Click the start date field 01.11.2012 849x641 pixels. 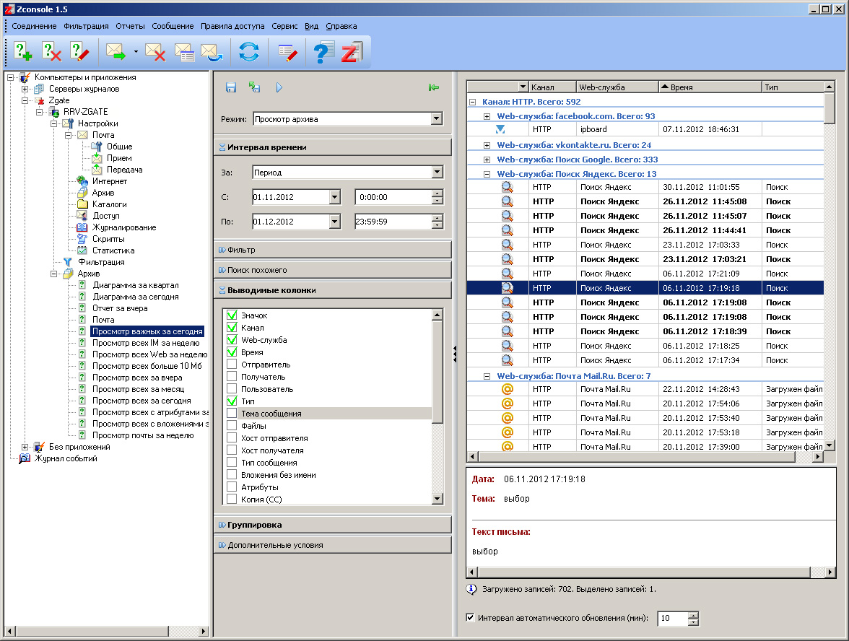tap(289, 197)
